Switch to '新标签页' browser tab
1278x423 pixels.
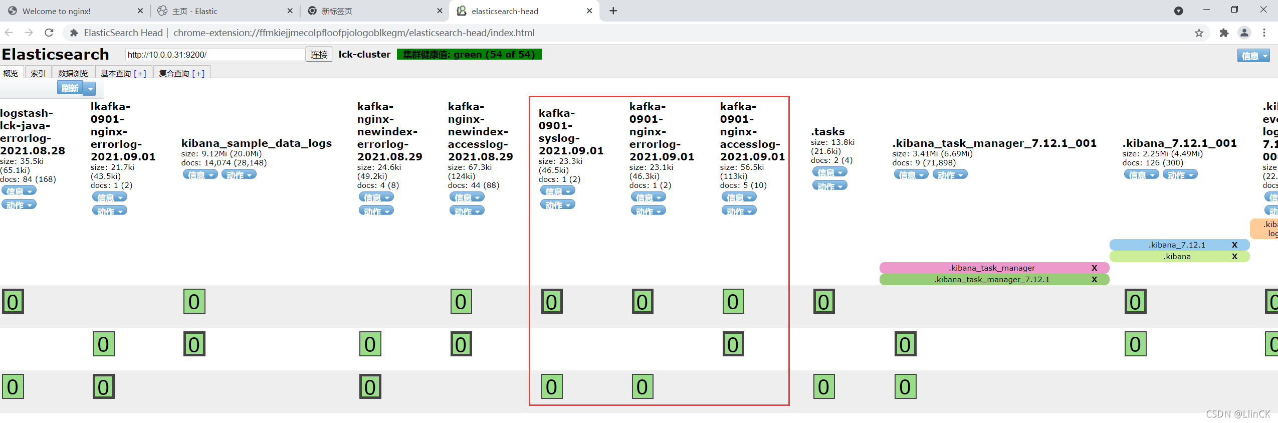coord(374,11)
